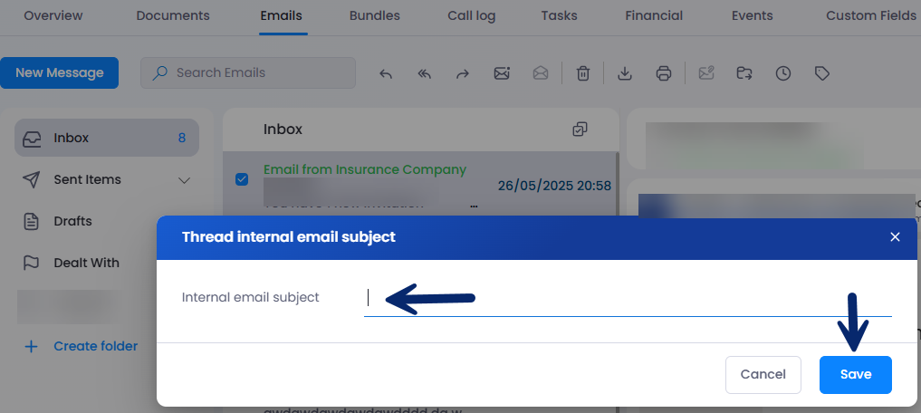Click the Forward arrow icon
921x413 pixels.
[x=463, y=73]
